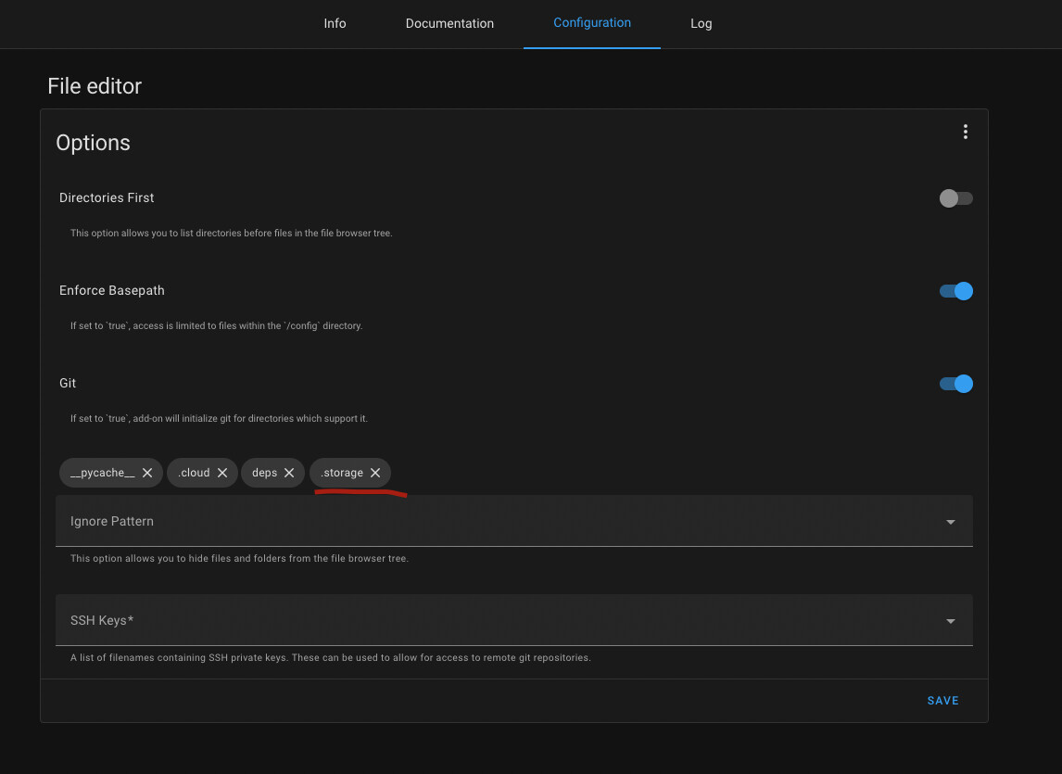1062x774 pixels.
Task: Remove the deps ignore pattern
Action: pyautogui.click(x=290, y=472)
